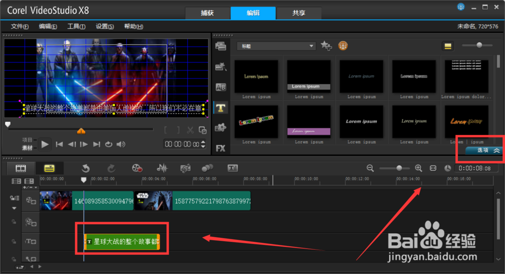Split clip with the scissors icon

[190, 130]
